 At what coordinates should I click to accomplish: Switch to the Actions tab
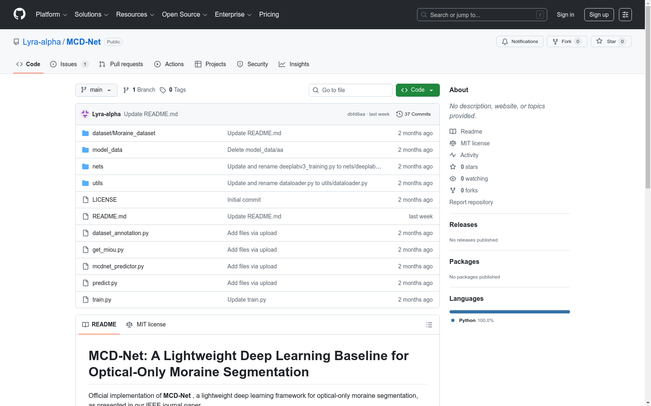coord(169,64)
